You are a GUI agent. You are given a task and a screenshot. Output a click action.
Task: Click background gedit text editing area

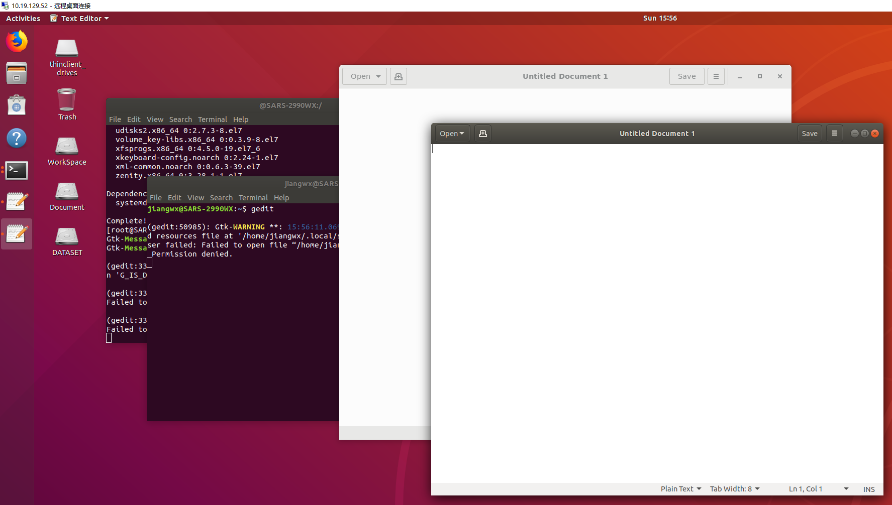(x=385, y=257)
